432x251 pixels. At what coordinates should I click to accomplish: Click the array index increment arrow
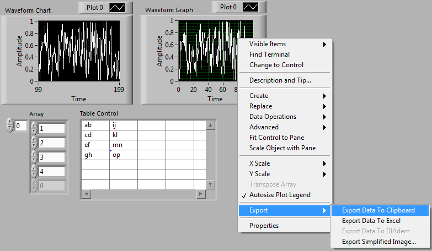click(9, 122)
